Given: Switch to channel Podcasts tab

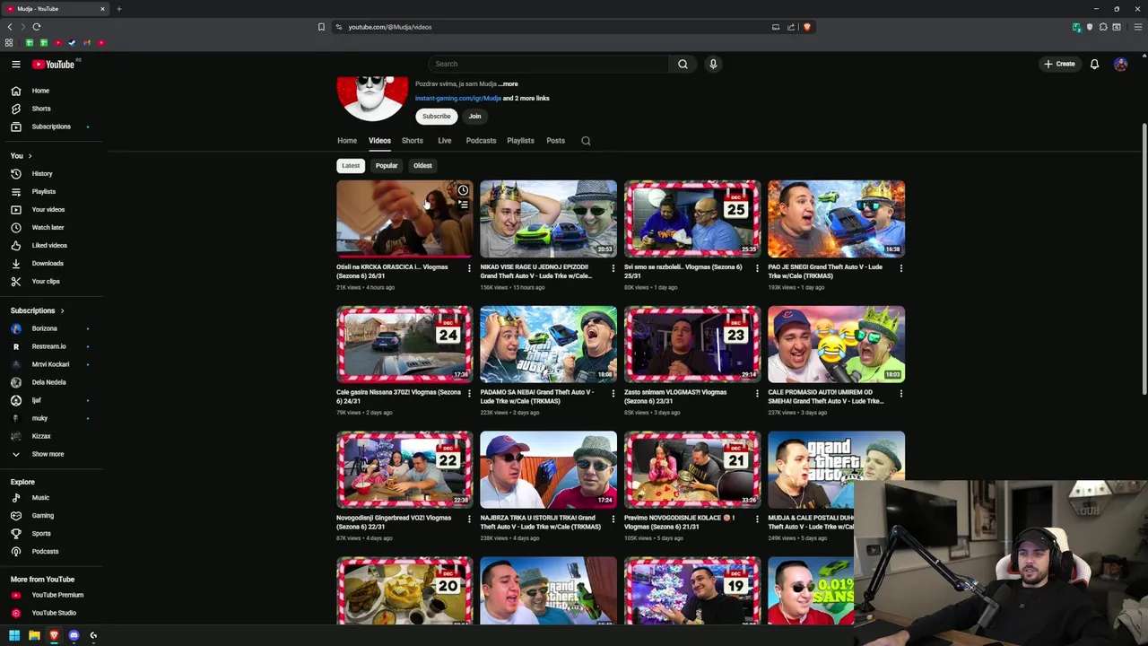Looking at the screenshot, I should (x=481, y=141).
